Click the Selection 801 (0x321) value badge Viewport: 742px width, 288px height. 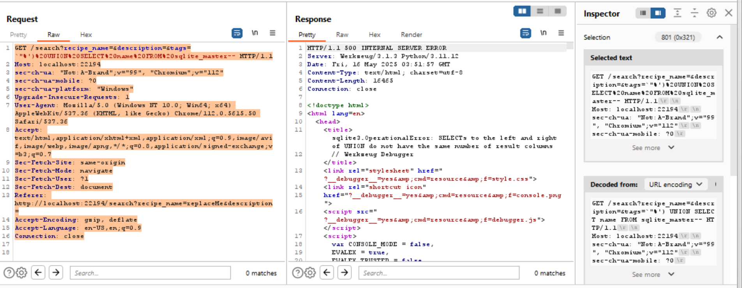click(x=678, y=37)
